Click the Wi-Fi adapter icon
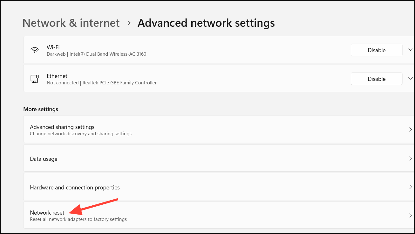 click(35, 50)
